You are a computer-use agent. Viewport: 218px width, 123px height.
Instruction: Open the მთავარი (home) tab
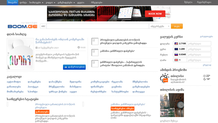point(13,2)
